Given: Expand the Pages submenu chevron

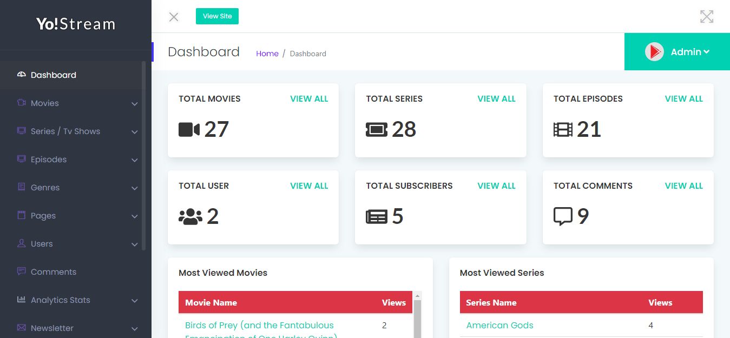Looking at the screenshot, I should click(x=135, y=216).
